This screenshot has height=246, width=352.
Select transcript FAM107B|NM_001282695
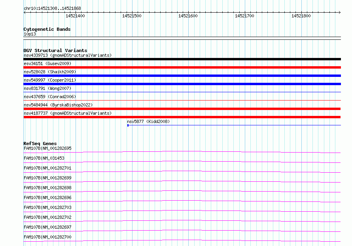(x=47, y=148)
